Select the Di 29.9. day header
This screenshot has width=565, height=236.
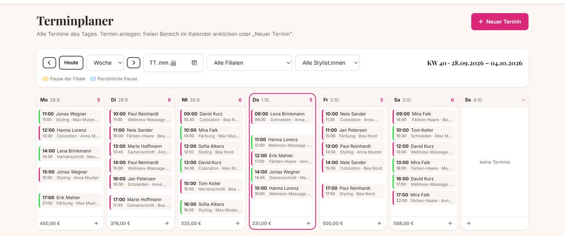141,100
